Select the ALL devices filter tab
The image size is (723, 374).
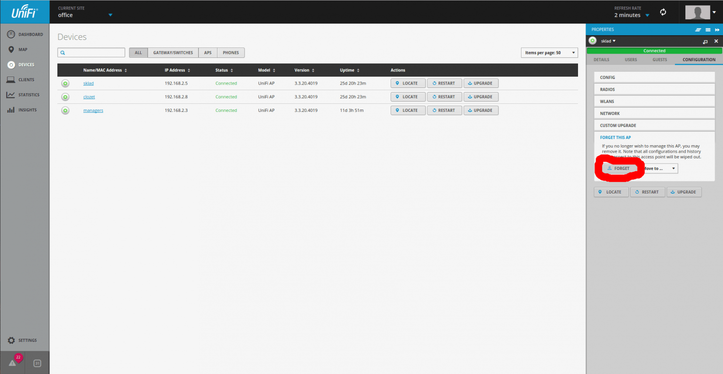(x=138, y=53)
